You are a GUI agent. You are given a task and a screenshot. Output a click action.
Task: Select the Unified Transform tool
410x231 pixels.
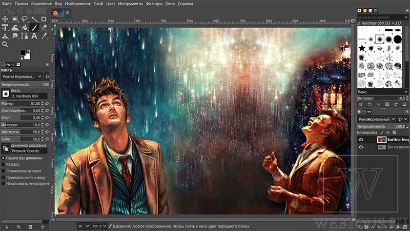5,28
